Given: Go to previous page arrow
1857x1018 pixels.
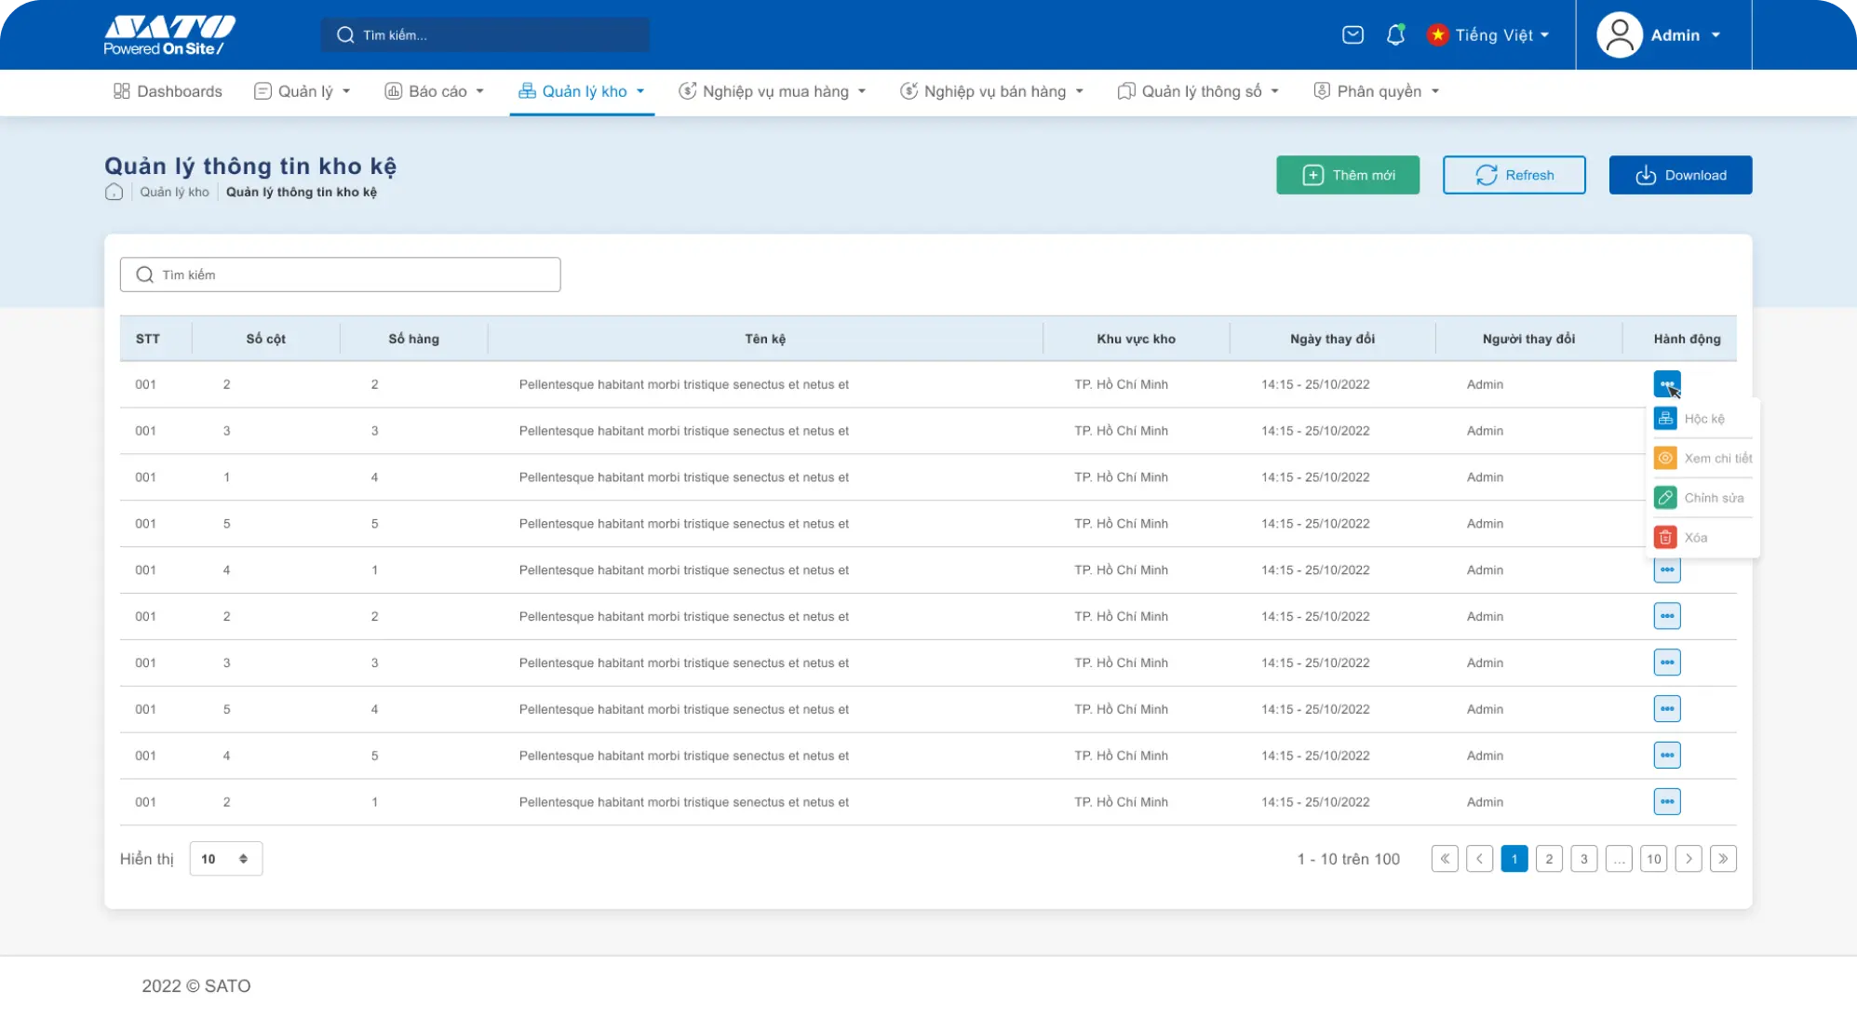Looking at the screenshot, I should (1479, 859).
